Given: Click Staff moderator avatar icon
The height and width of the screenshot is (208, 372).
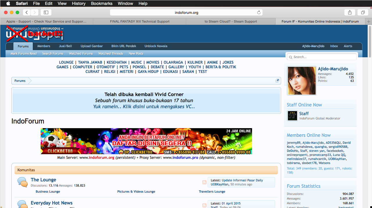Looking at the screenshot, I should (292, 116).
